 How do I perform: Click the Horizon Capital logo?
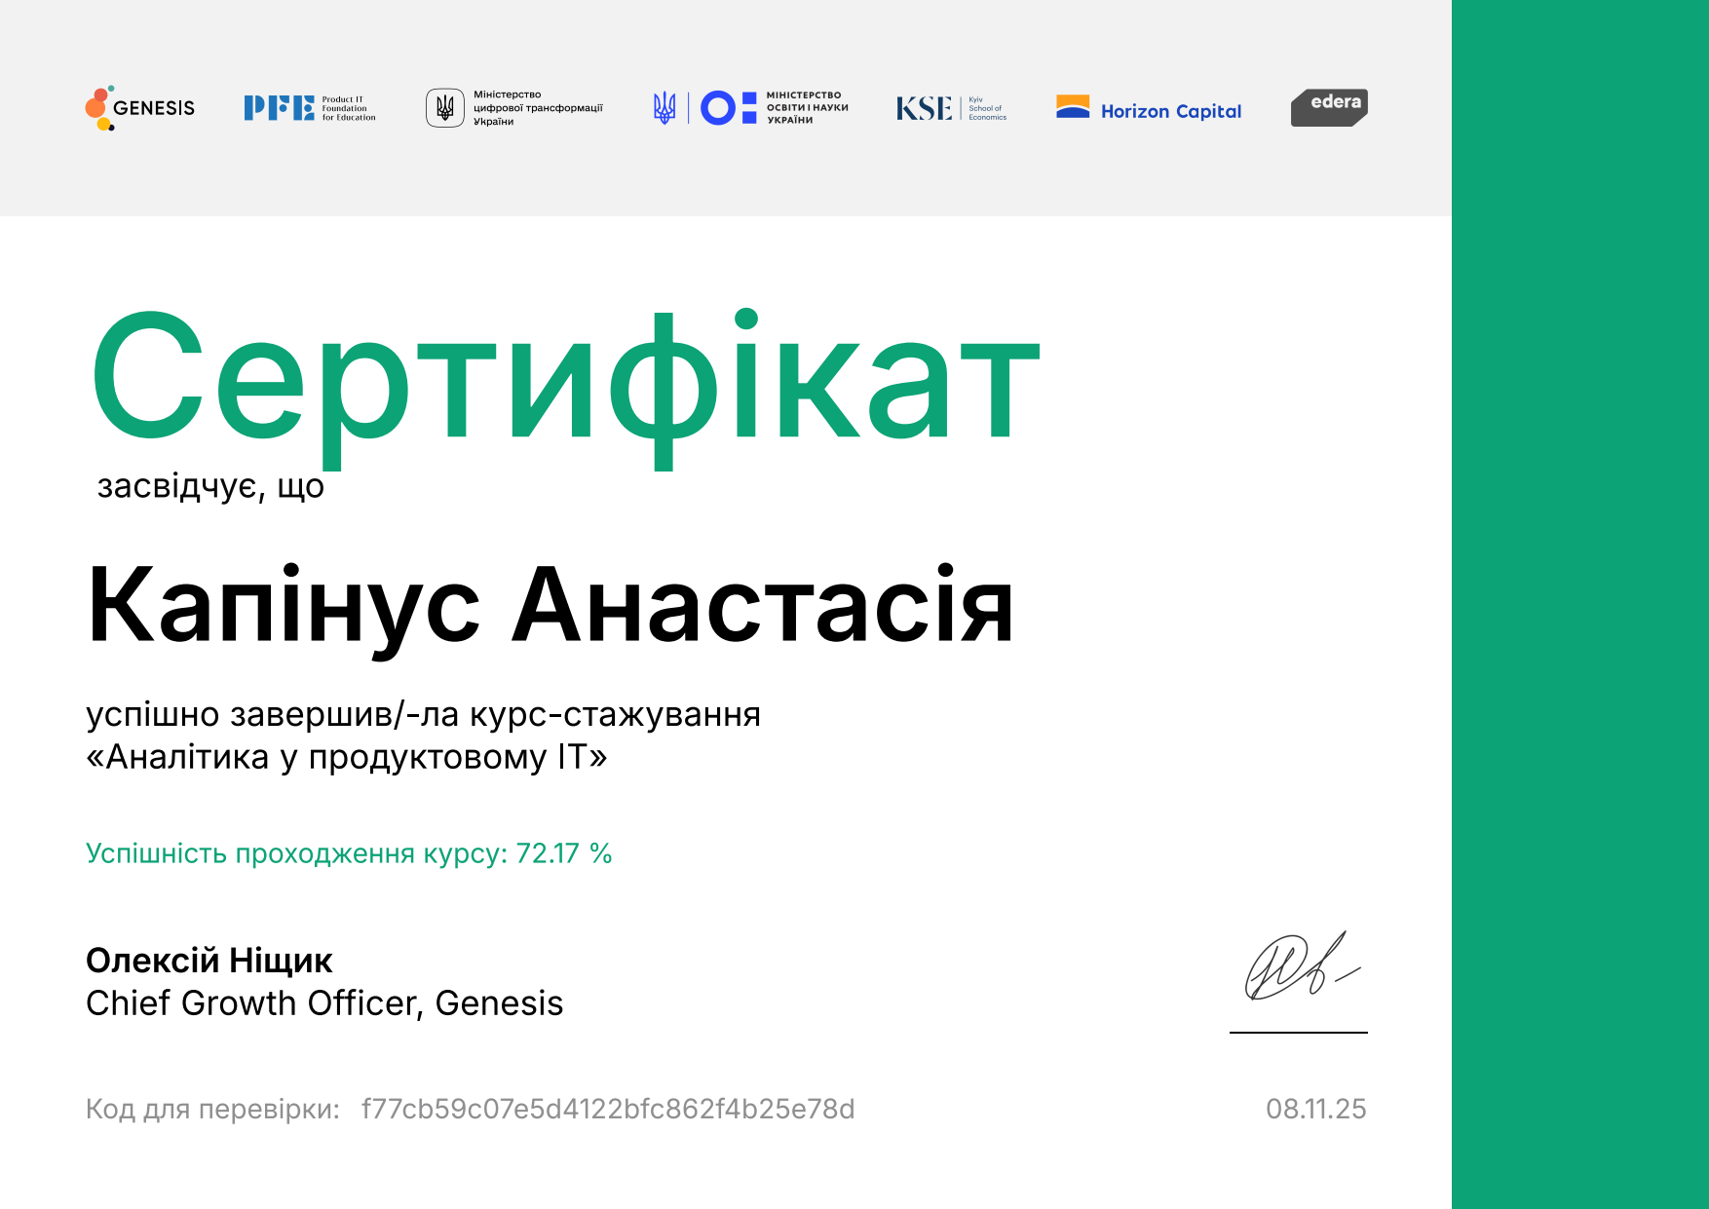point(1149,109)
